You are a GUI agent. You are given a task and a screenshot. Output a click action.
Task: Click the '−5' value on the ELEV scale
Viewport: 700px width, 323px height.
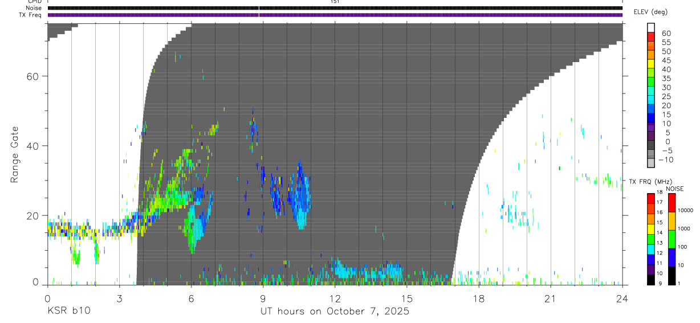[x=666, y=150]
